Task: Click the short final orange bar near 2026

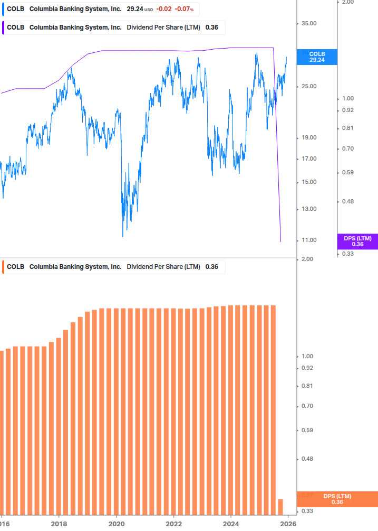Action: [x=280, y=507]
